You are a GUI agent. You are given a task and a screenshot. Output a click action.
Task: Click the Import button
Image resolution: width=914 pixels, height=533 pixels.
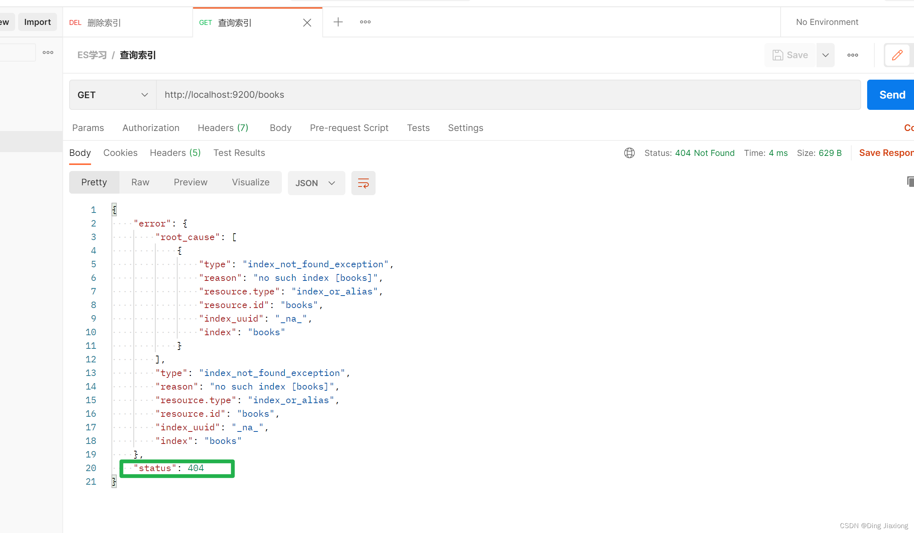(37, 22)
